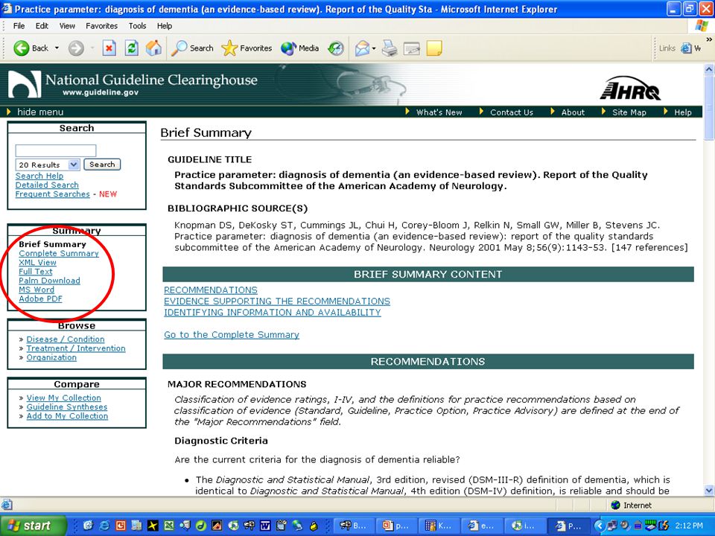Open the Media toolbar button

[299, 48]
